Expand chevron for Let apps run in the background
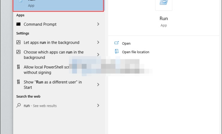Viewport: 222px width, 134px height. (98, 42)
